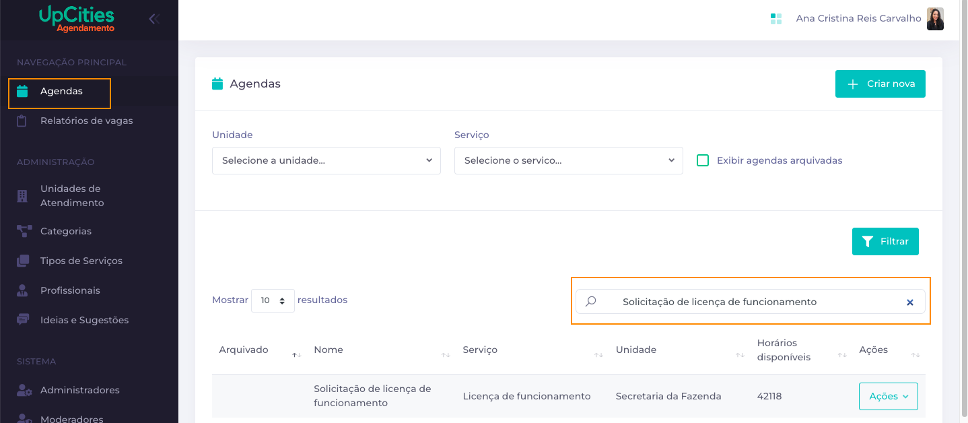The height and width of the screenshot is (423, 968).
Task: Click Ana Cristina's profile avatar
Action: click(935, 19)
